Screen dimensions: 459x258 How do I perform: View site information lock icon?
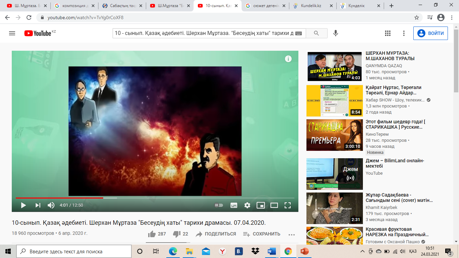[42, 17]
